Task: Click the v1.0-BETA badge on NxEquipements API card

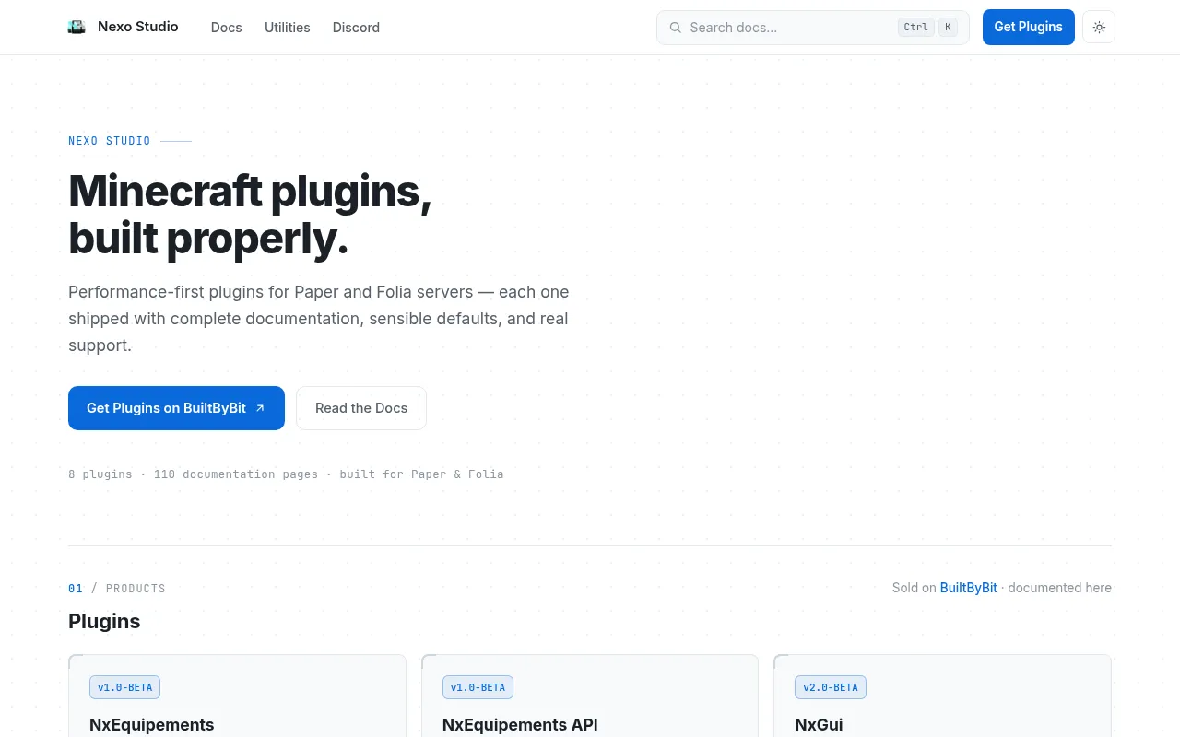Action: pos(478,687)
